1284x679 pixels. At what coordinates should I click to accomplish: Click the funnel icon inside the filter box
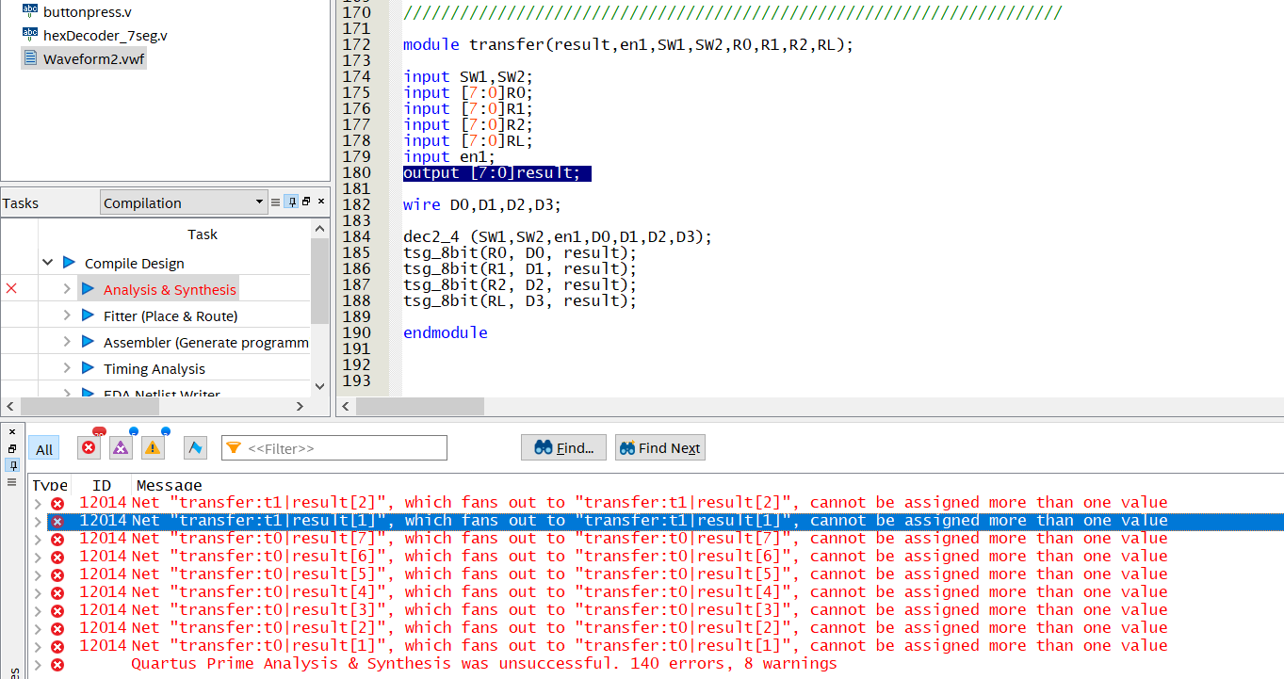tap(235, 448)
